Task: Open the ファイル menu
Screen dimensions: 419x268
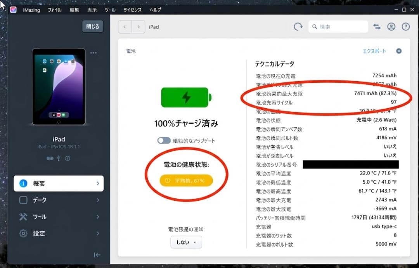Action: pos(55,10)
